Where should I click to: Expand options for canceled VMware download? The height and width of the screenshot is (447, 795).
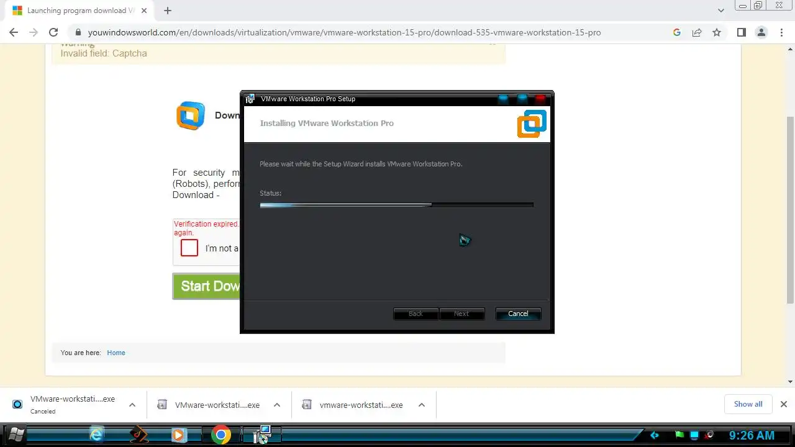pyautogui.click(x=132, y=405)
